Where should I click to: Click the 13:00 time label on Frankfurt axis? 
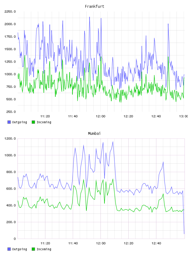(x=184, y=116)
